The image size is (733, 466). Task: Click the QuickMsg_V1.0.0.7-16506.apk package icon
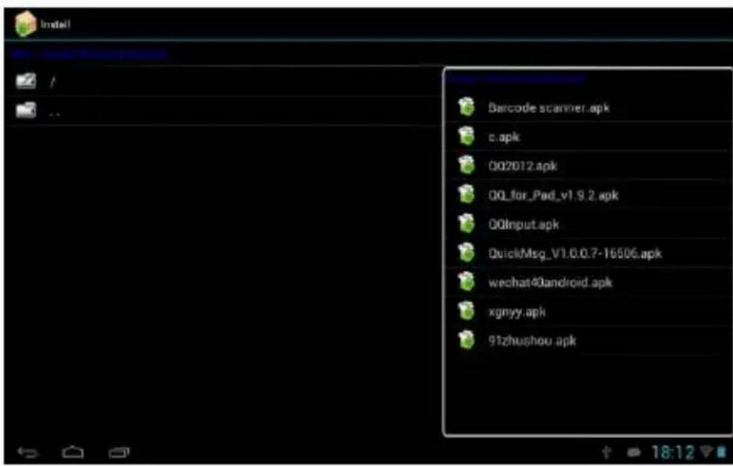(x=466, y=253)
